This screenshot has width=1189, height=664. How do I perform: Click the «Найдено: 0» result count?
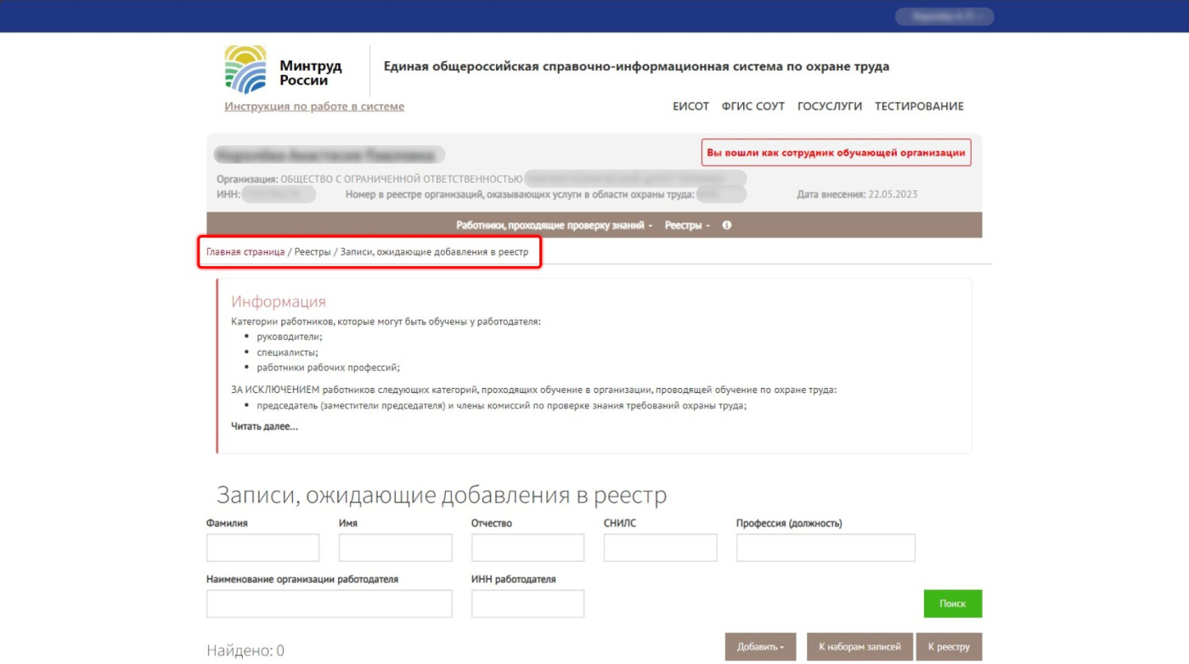[245, 651]
